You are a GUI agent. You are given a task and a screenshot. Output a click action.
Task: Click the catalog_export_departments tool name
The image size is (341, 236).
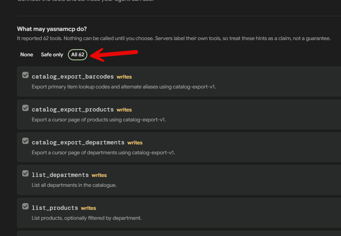(78, 142)
